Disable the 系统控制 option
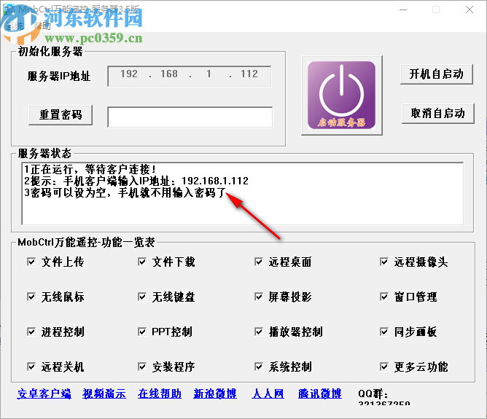The height and width of the screenshot is (419, 487). coord(259,367)
